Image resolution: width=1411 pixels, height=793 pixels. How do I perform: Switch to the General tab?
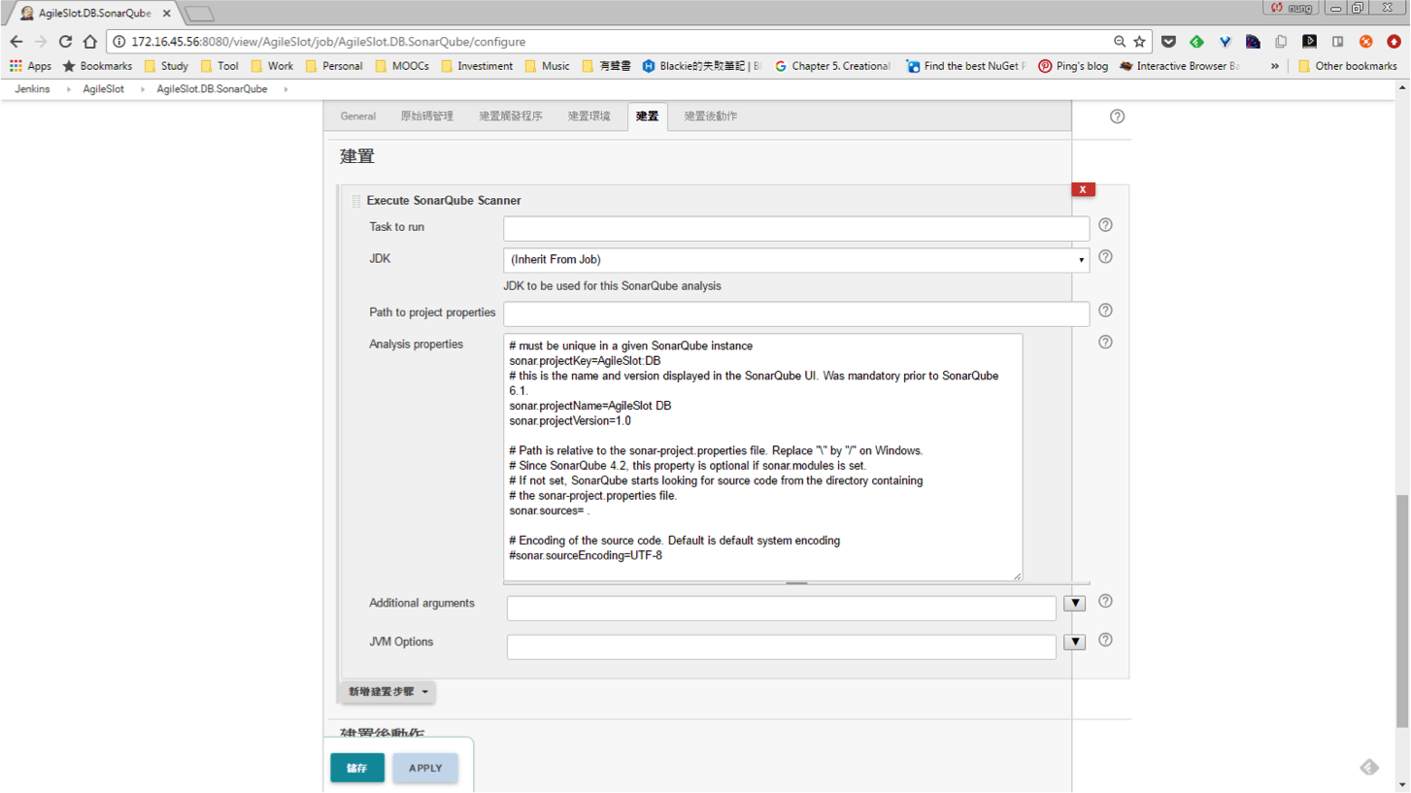[x=357, y=116]
